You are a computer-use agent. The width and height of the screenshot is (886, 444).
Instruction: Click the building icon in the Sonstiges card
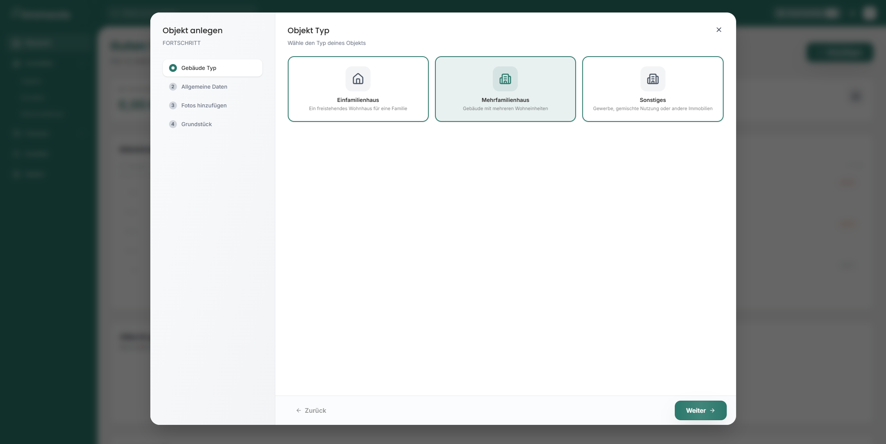(x=652, y=79)
